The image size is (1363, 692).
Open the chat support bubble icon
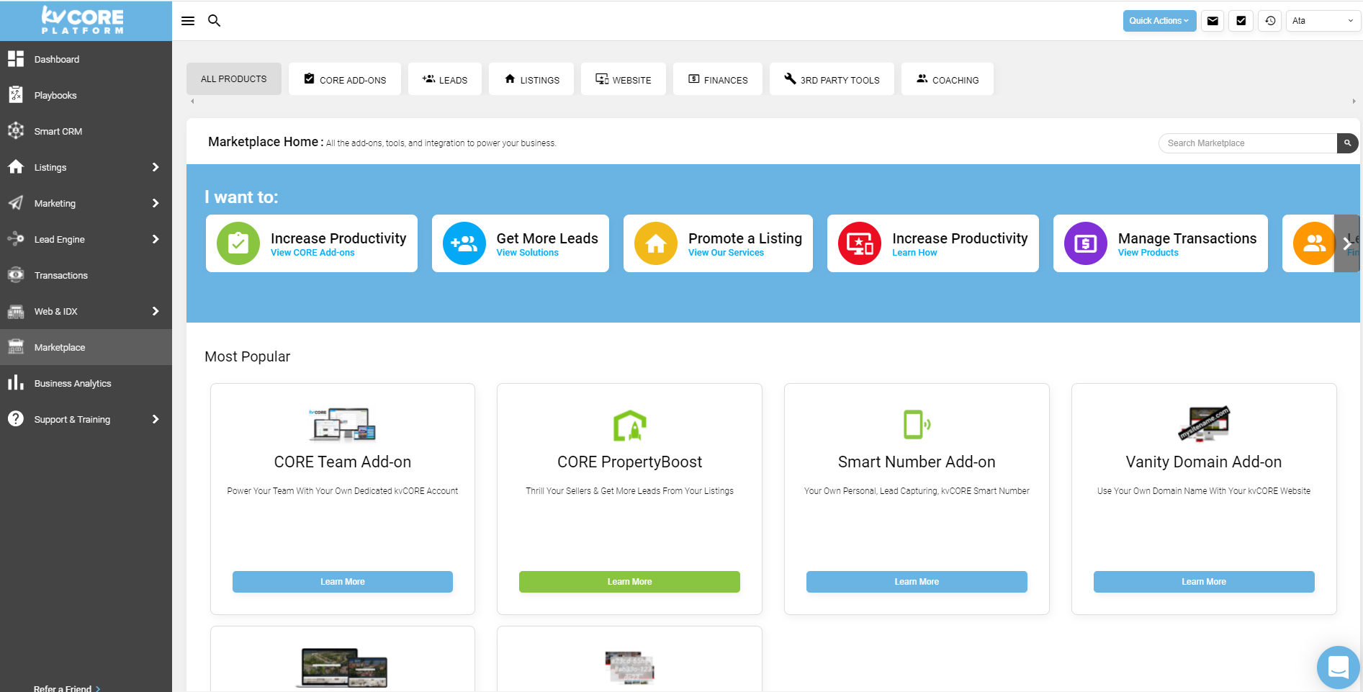pyautogui.click(x=1339, y=668)
